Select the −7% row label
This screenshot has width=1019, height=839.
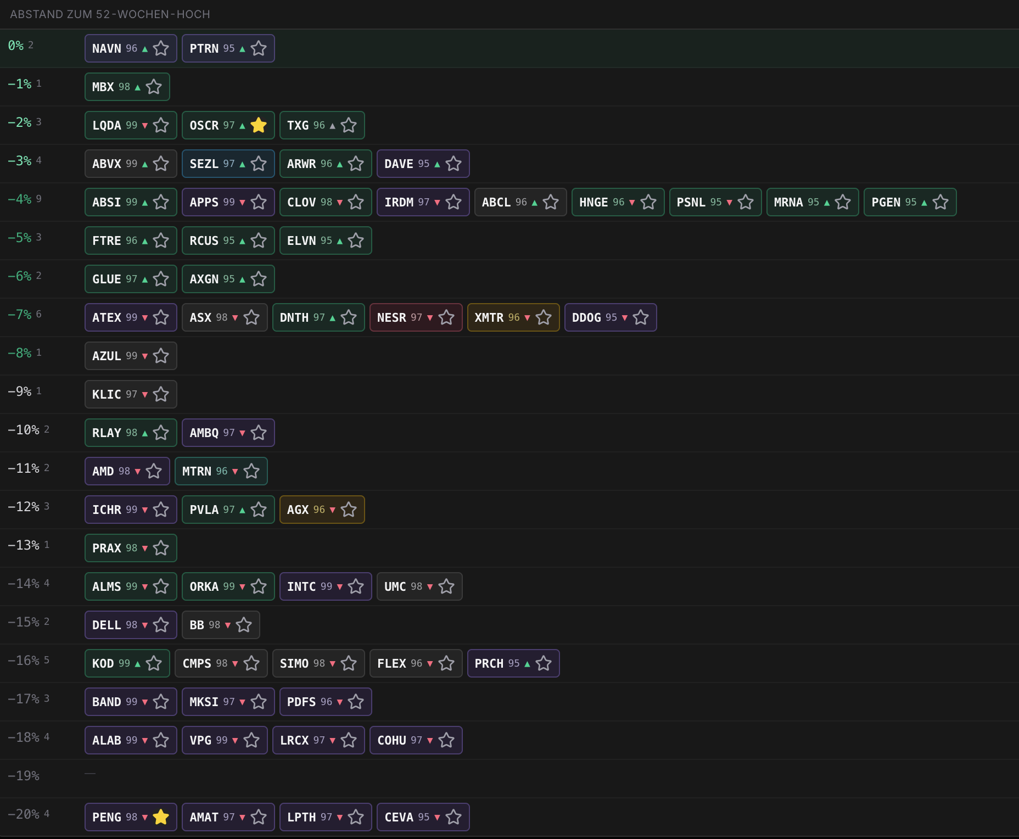(20, 315)
